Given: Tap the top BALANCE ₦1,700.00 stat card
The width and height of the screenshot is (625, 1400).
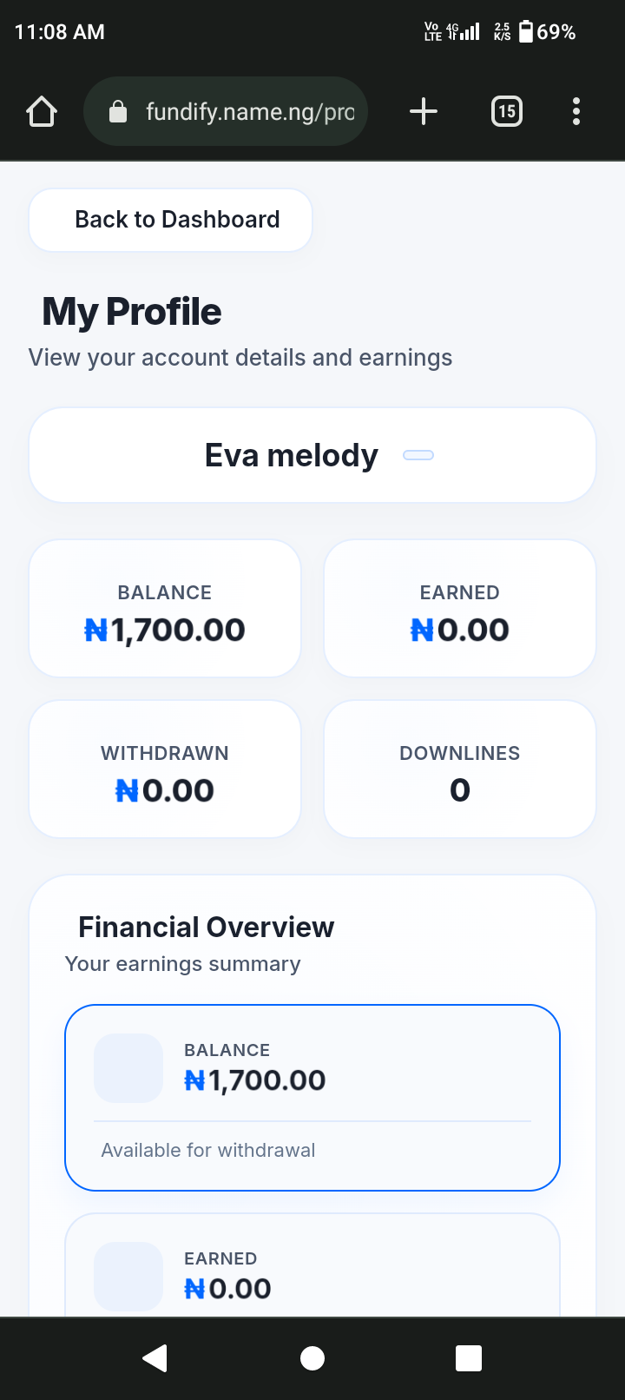Looking at the screenshot, I should (x=165, y=609).
